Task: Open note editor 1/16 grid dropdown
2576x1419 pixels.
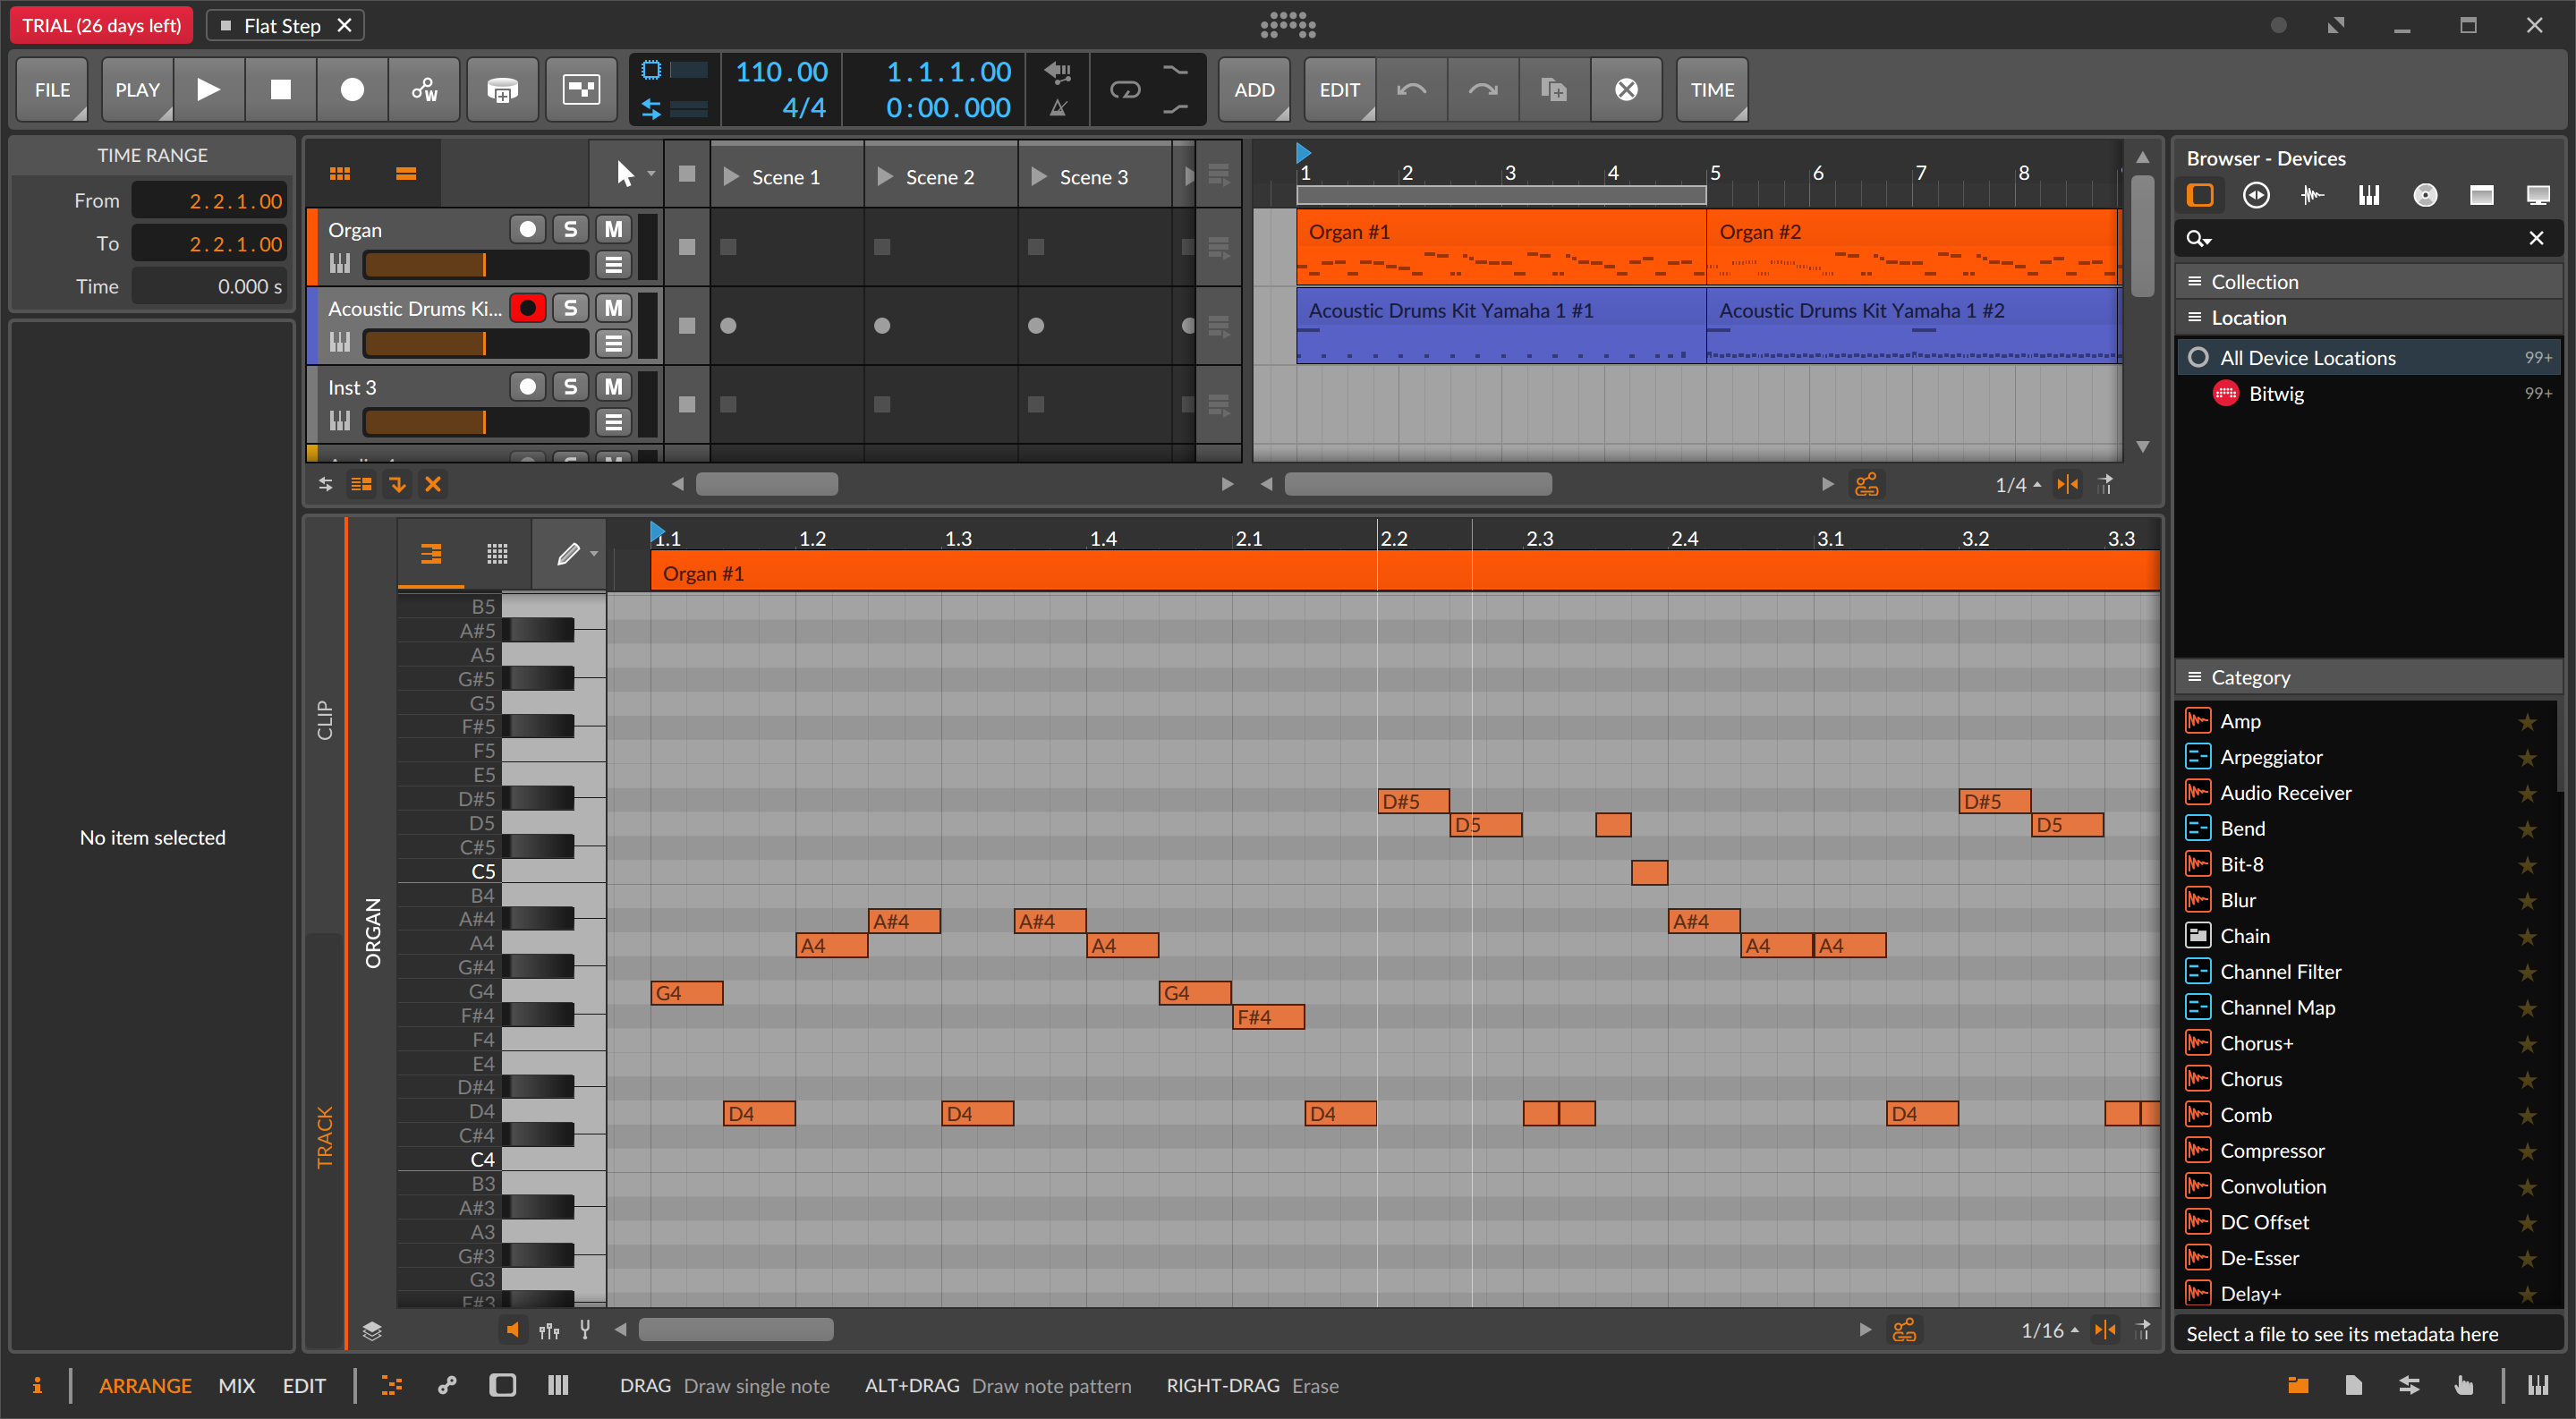Action: click(x=2050, y=1330)
